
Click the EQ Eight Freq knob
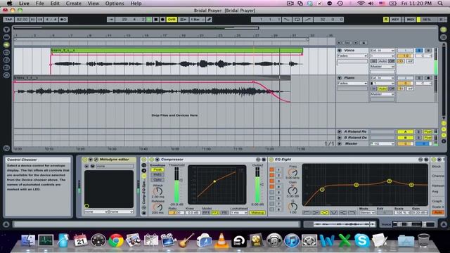tap(292, 172)
